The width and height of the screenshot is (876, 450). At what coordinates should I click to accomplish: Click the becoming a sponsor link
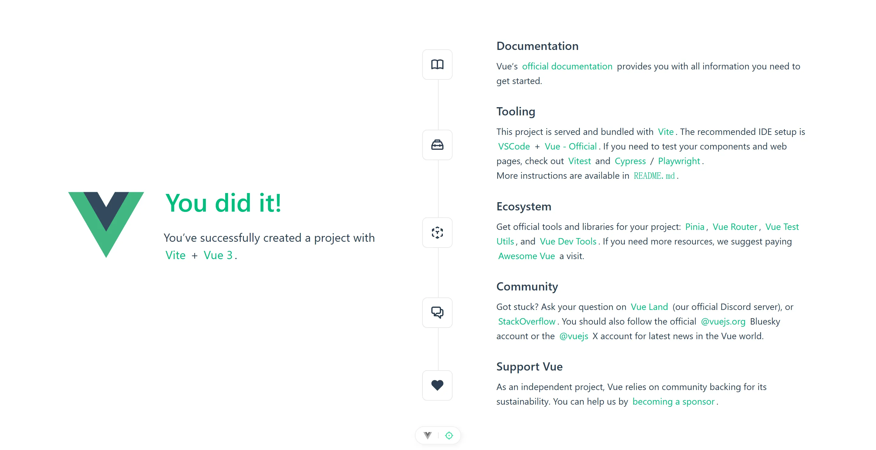pos(673,402)
